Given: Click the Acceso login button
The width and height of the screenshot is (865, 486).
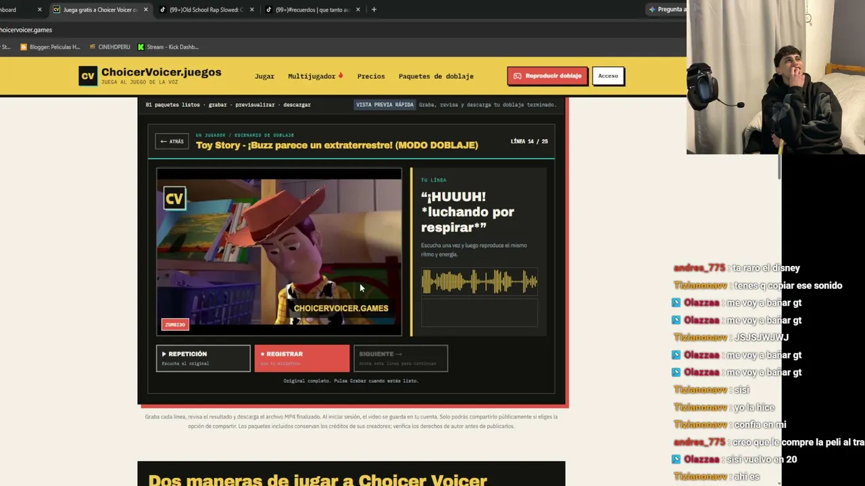Looking at the screenshot, I should click(x=608, y=76).
